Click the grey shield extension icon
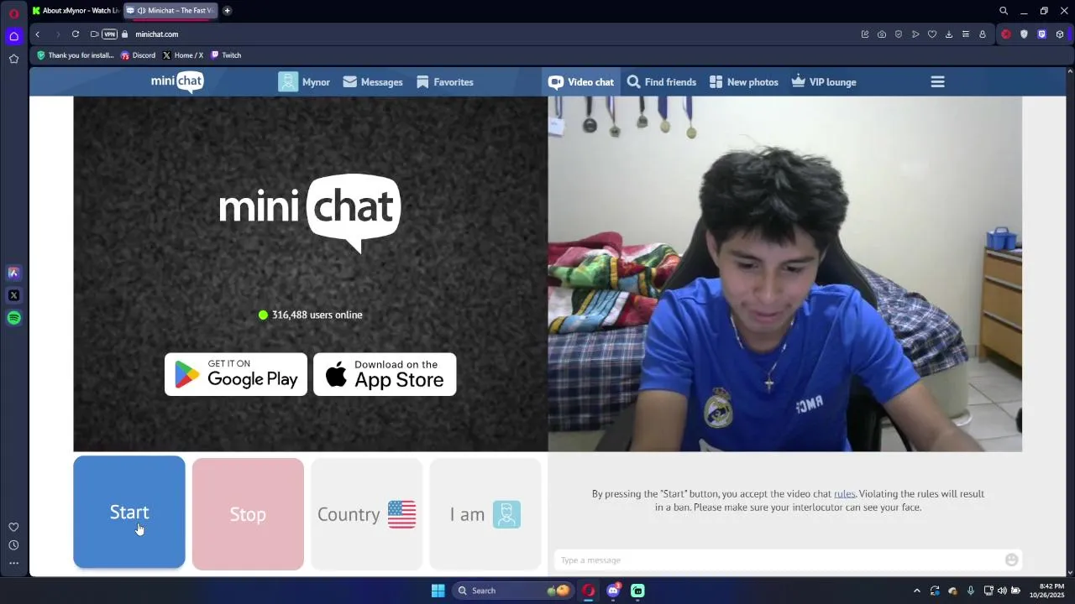1075x604 pixels. [x=1024, y=34]
